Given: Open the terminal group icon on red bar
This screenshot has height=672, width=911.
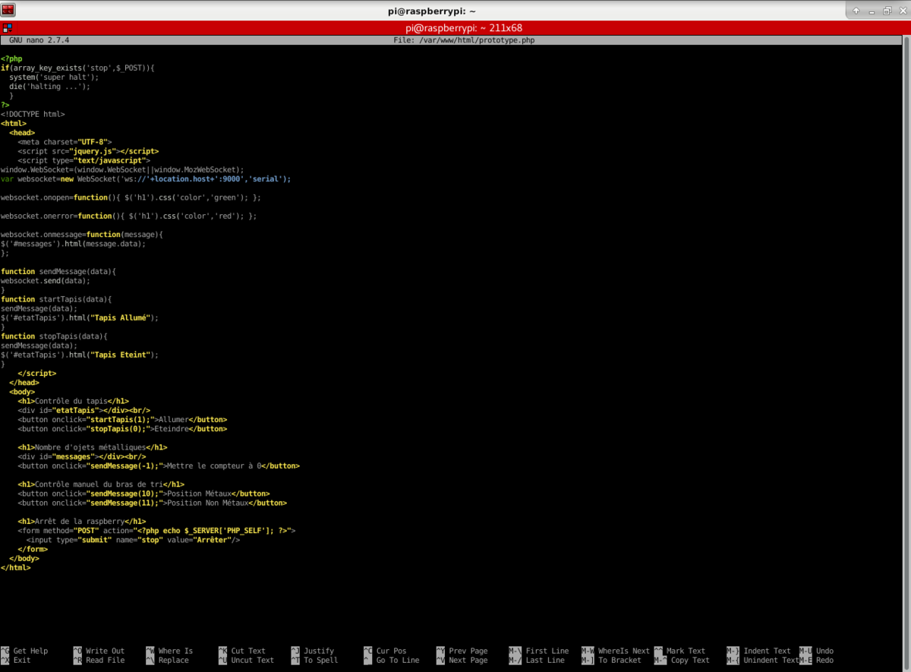Looking at the screenshot, I should pos(6,27).
